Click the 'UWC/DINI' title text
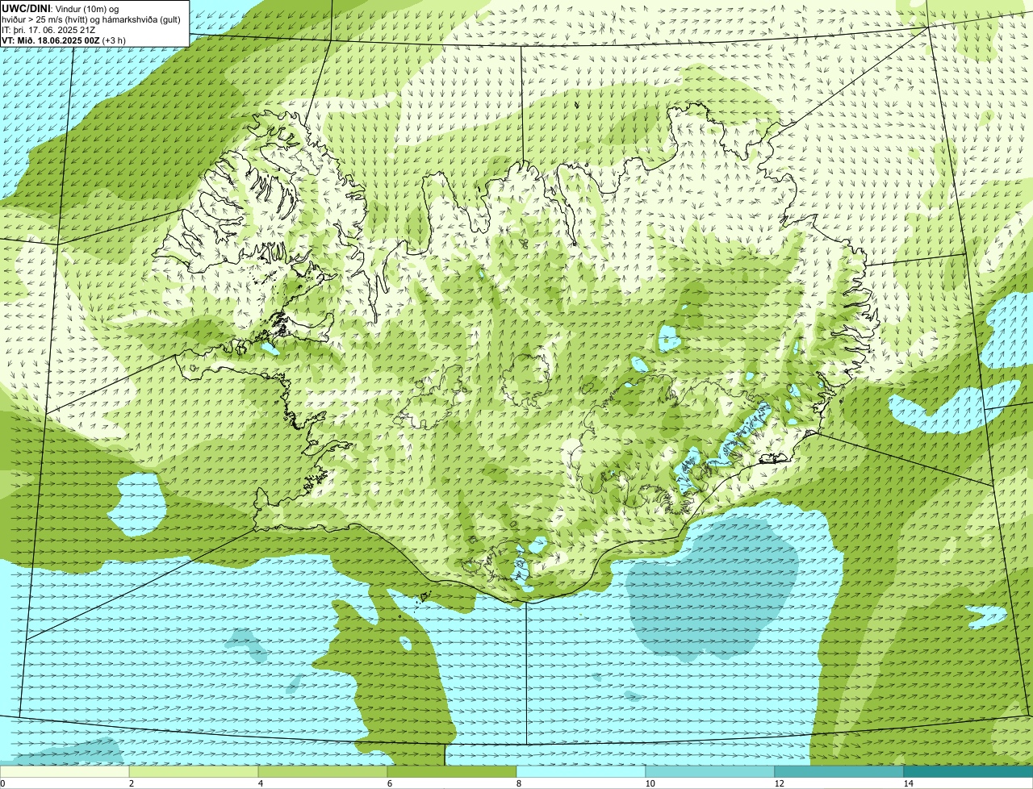Image resolution: width=1033 pixels, height=789 pixels. tap(25, 8)
